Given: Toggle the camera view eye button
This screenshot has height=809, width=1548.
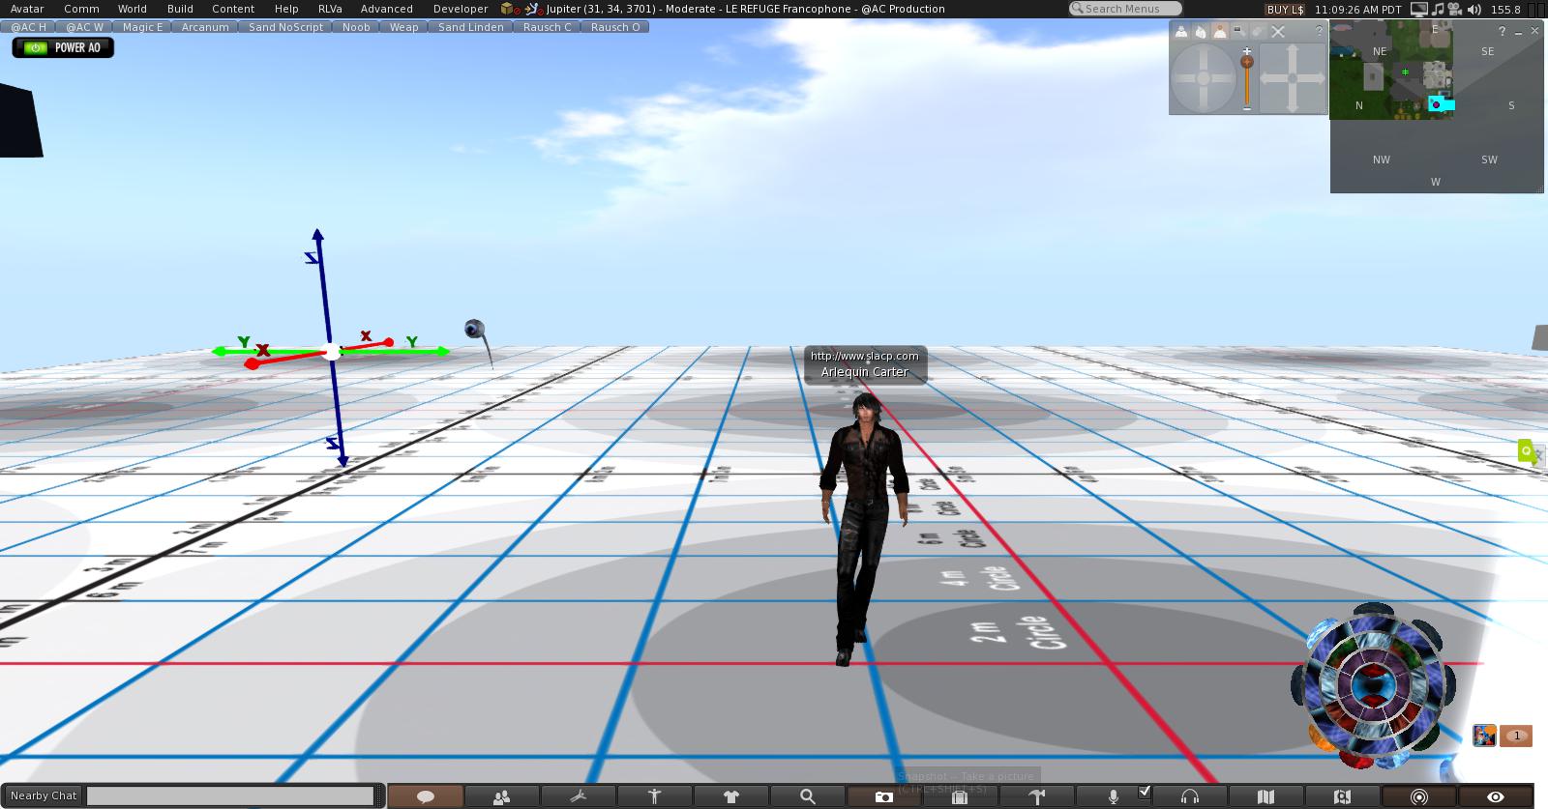Looking at the screenshot, I should coord(1495,796).
